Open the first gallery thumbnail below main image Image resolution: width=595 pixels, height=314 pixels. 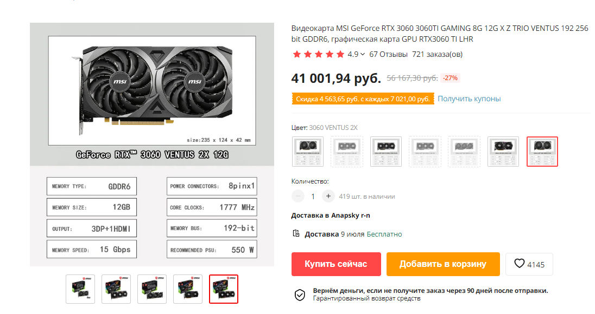[80, 289]
